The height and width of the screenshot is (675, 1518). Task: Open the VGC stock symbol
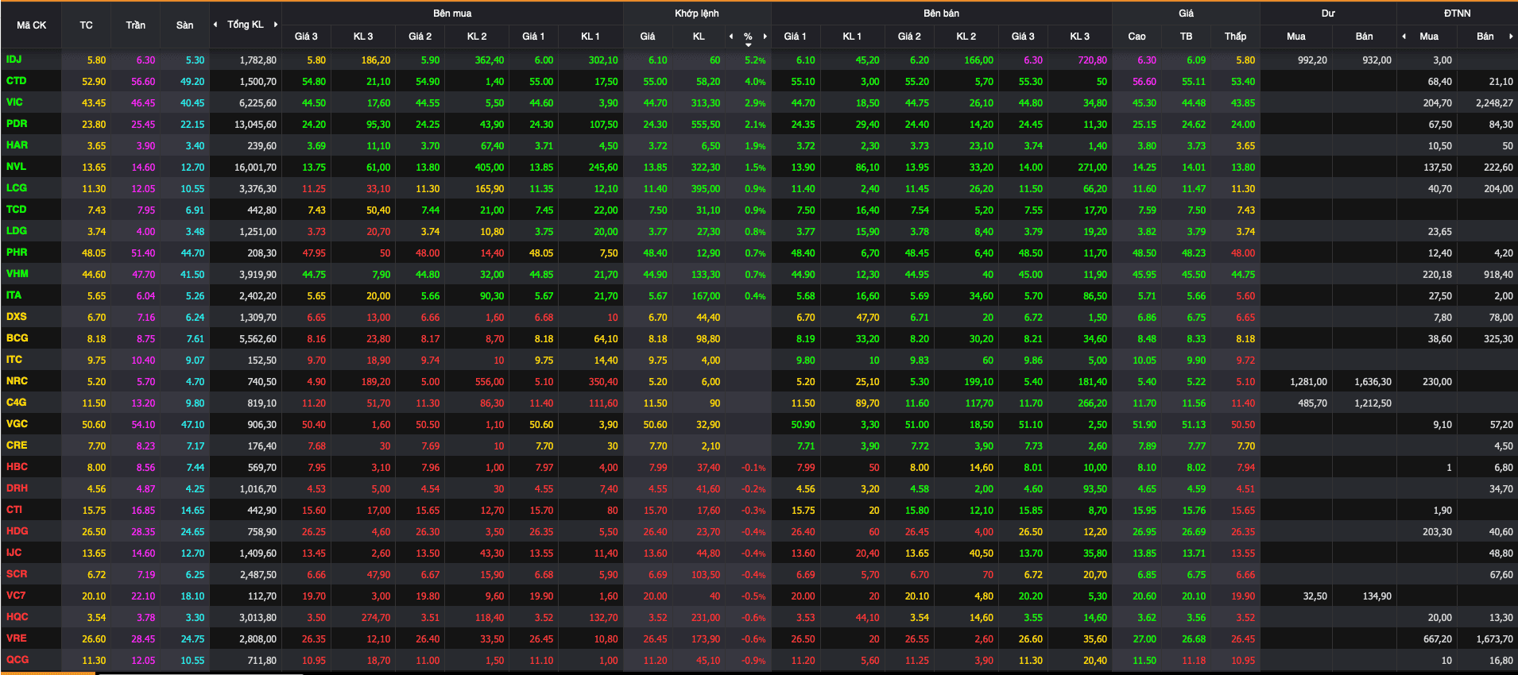click(17, 424)
